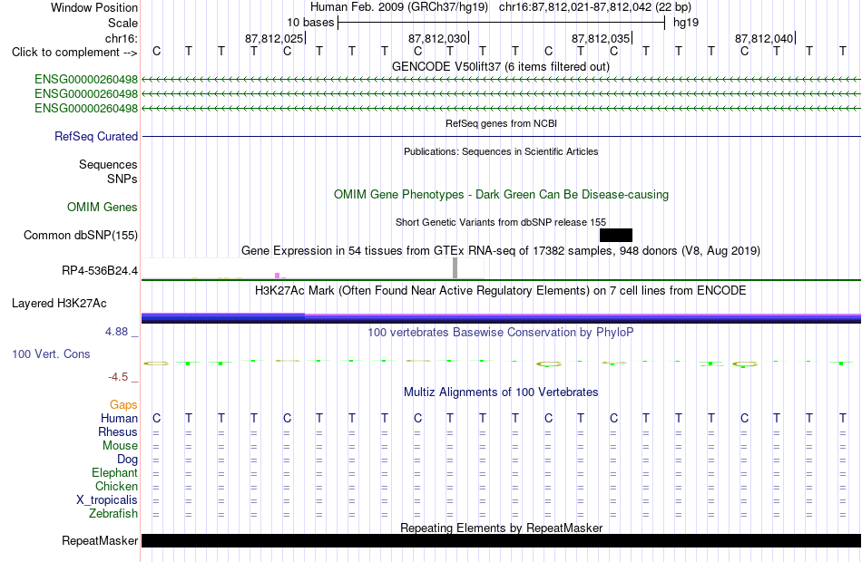Click the purple H3K27Ac signal band
The height and width of the screenshot is (562, 862).
(x=501, y=317)
